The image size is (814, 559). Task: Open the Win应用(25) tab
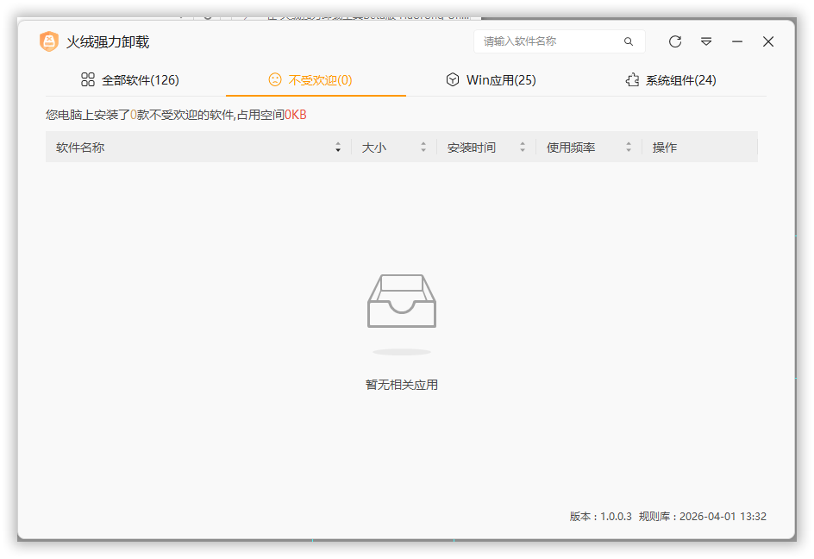click(x=501, y=80)
